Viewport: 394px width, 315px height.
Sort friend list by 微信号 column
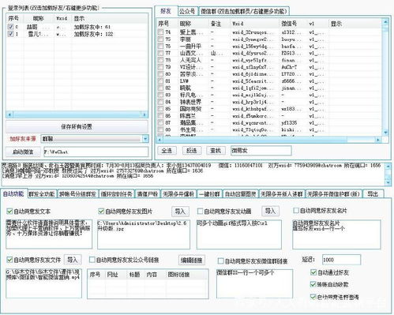tap(289, 24)
